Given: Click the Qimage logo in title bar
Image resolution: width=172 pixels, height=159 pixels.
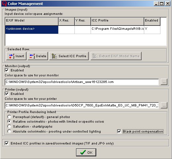Looking at the screenshot, I should pyautogui.click(x=5, y=4).
